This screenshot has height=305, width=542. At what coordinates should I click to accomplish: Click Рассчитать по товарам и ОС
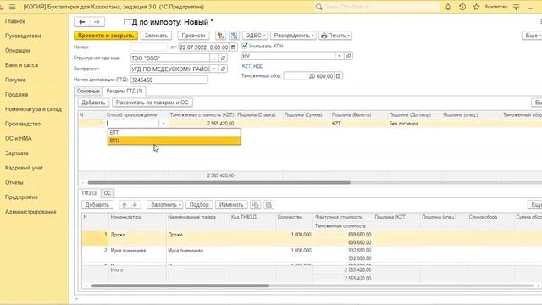[152, 103]
